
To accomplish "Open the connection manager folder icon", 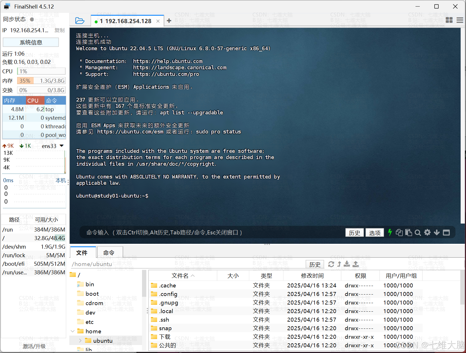I will click(80, 21).
